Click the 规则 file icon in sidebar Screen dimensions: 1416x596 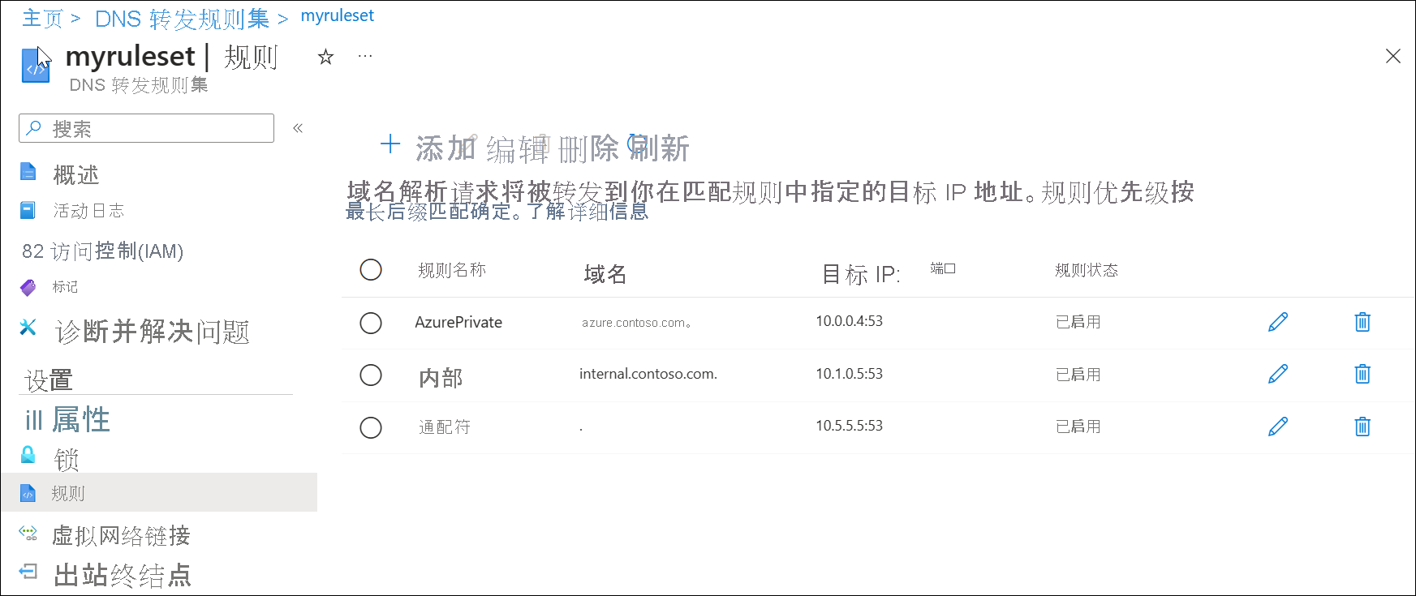28,493
